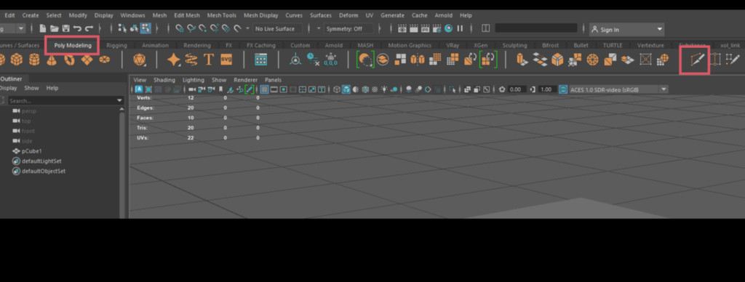The height and width of the screenshot is (282, 745).
Task: Open the No Live Surface field menu
Action: tap(278, 28)
